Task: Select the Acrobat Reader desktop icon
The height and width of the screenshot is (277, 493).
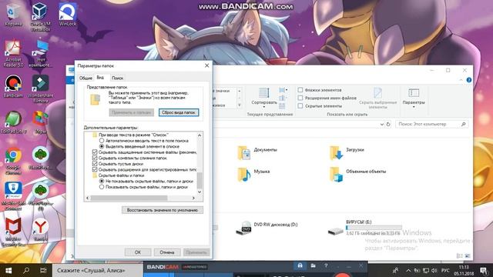Action: coord(13,53)
